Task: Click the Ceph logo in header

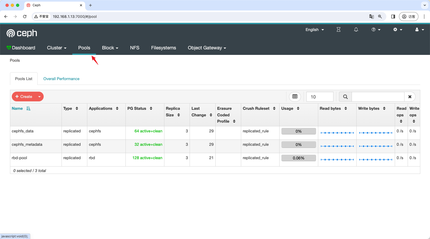Action: tap(22, 33)
